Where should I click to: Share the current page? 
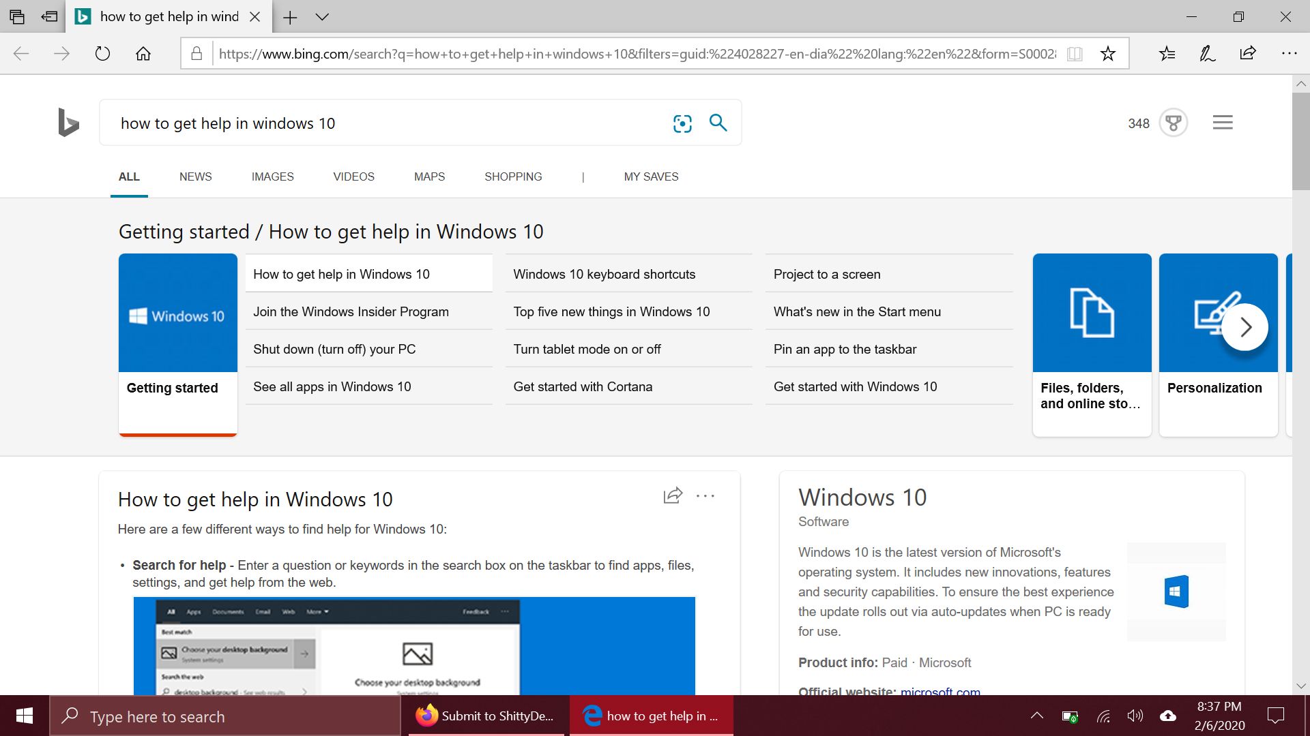coord(1248,53)
